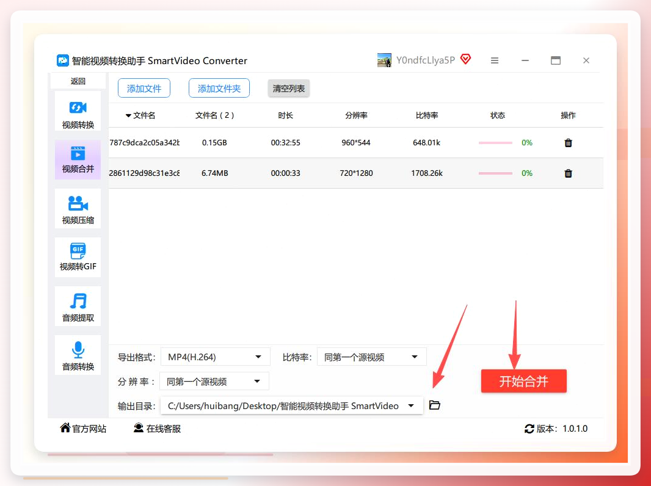The image size is (651, 486).
Task: Click the 00:00:33 duration cell
Action: (x=286, y=173)
